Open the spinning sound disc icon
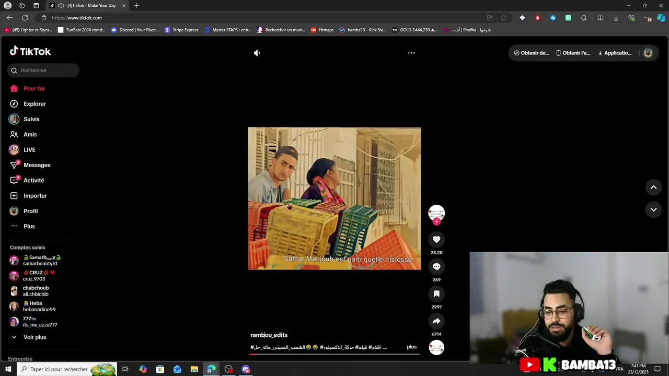 coord(436,347)
